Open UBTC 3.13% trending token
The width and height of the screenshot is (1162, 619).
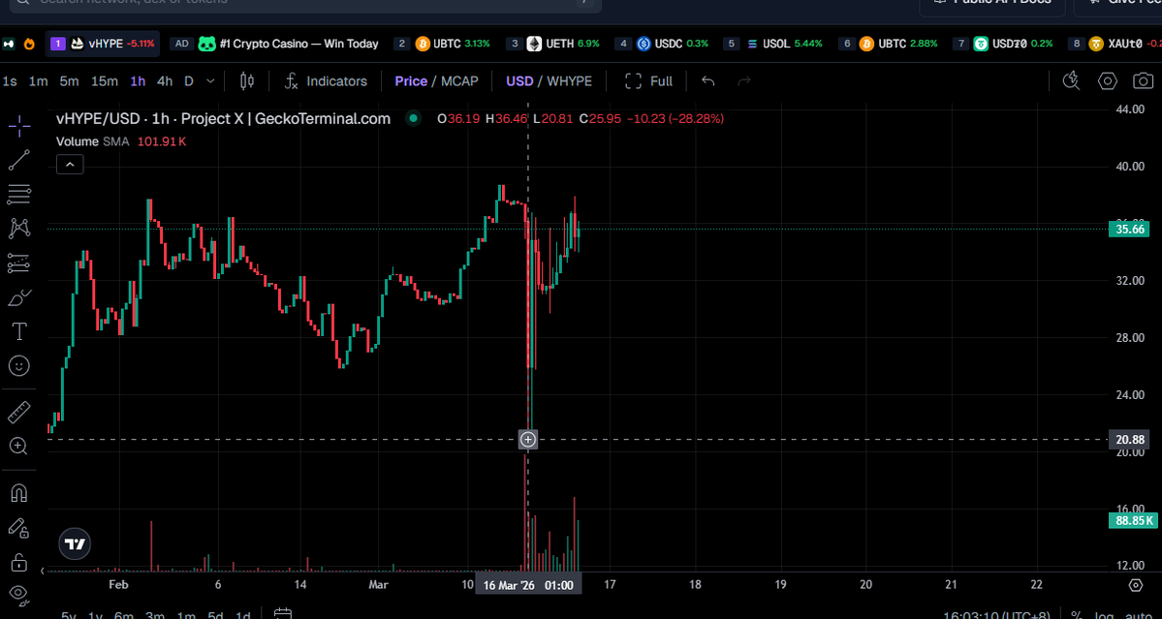click(x=443, y=44)
